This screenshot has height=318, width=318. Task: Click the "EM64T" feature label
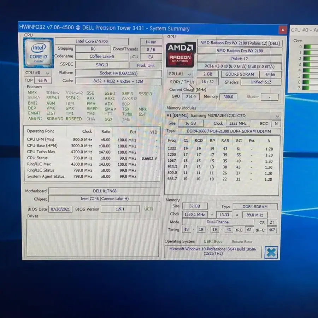[x=34, y=113]
